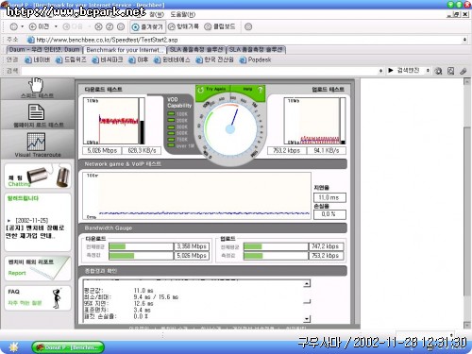The image size is (472, 354).
Task: Open the 벤치비 Report banner
Action: tap(38, 268)
